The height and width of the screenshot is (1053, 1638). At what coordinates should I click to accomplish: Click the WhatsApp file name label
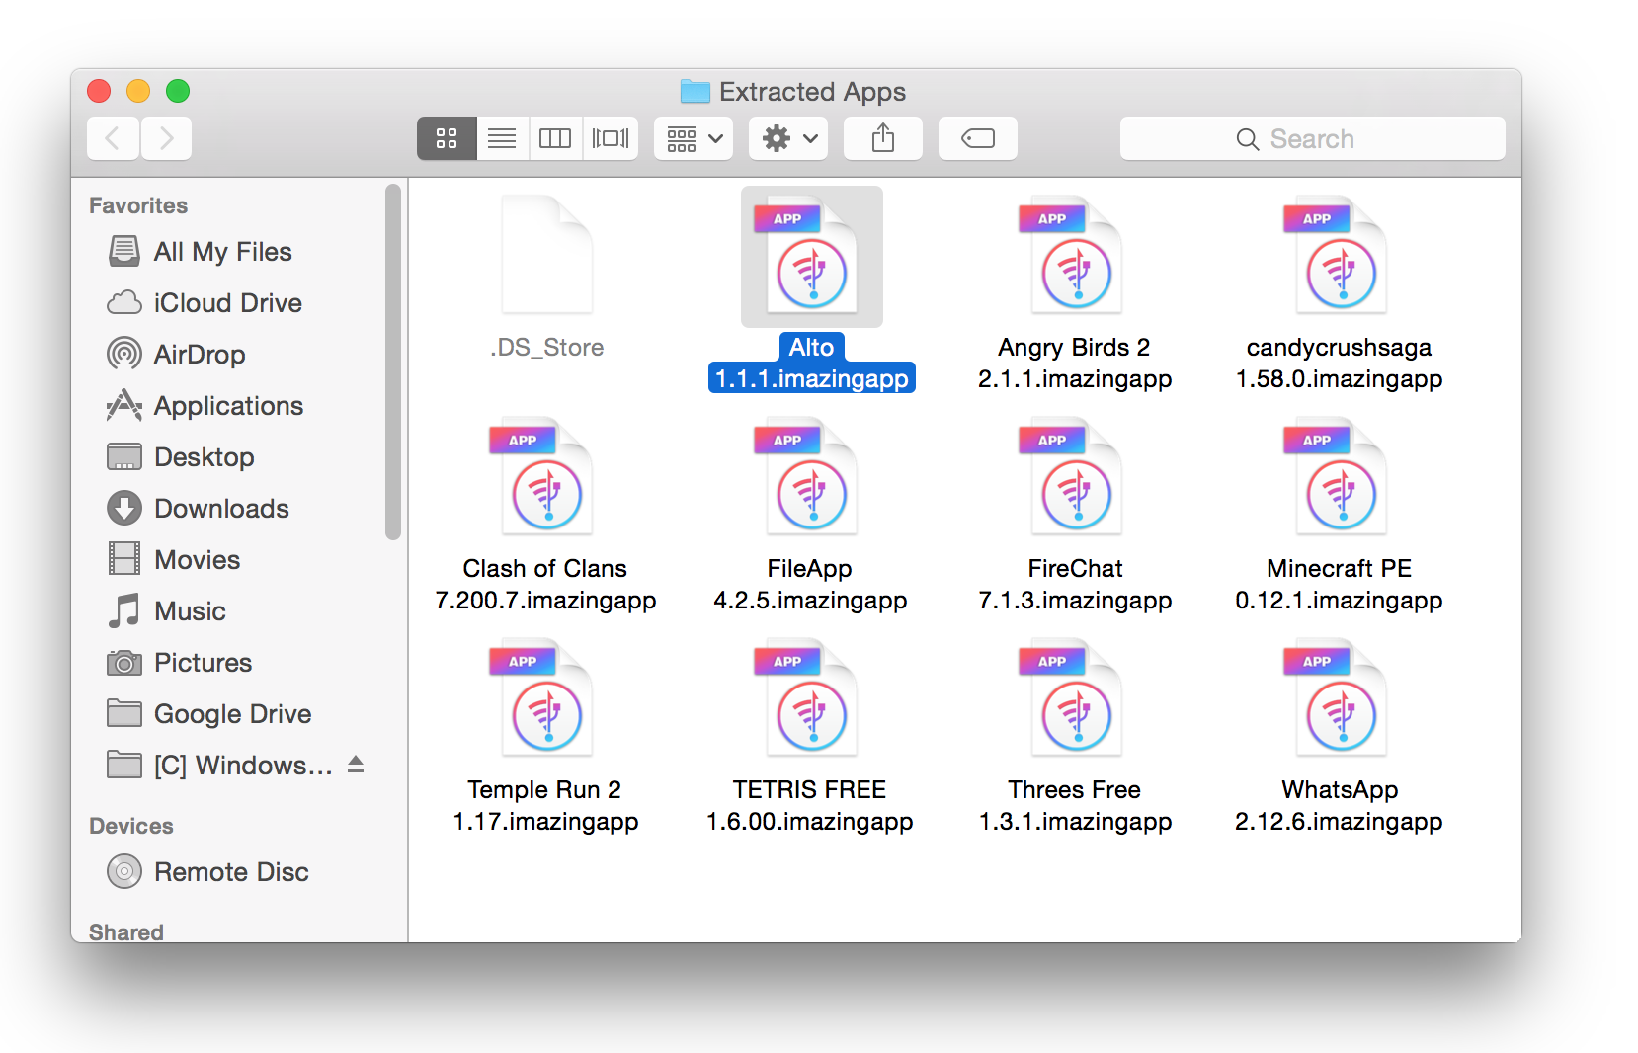pyautogui.click(x=1340, y=805)
